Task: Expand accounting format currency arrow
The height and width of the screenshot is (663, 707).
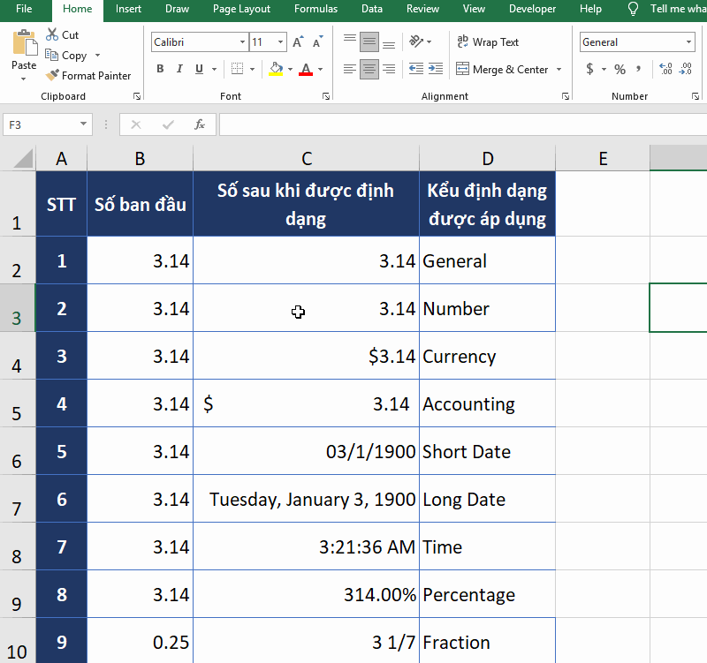Action: tap(604, 70)
